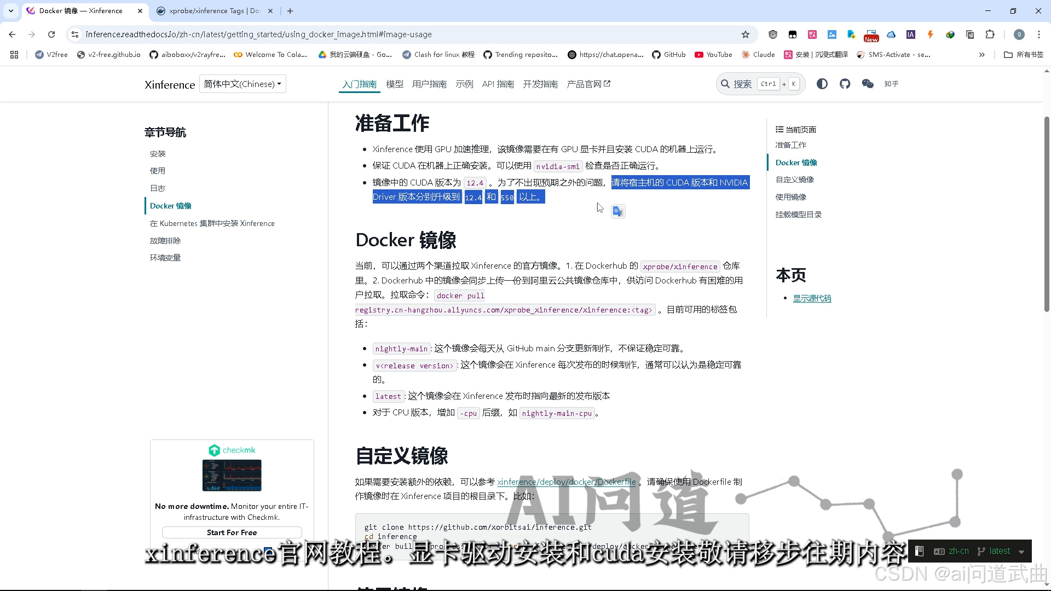Open the 简体中文(Chinese) language dropdown

pos(242,84)
